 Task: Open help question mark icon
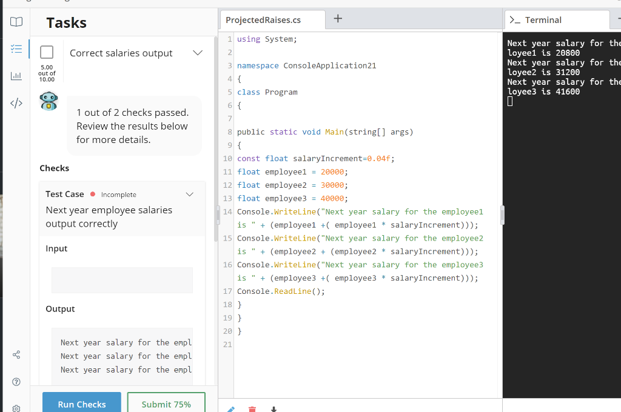tap(16, 382)
